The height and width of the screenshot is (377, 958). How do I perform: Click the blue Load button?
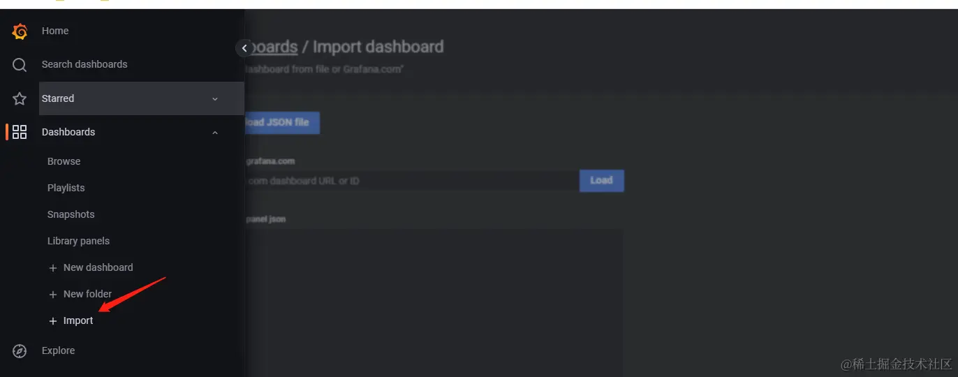(x=601, y=180)
